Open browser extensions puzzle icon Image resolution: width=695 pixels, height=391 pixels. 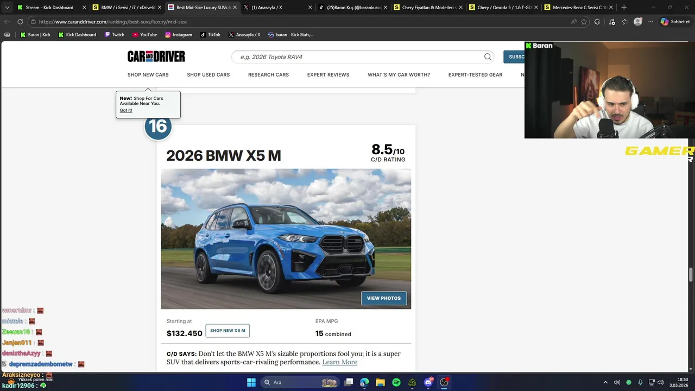click(597, 22)
